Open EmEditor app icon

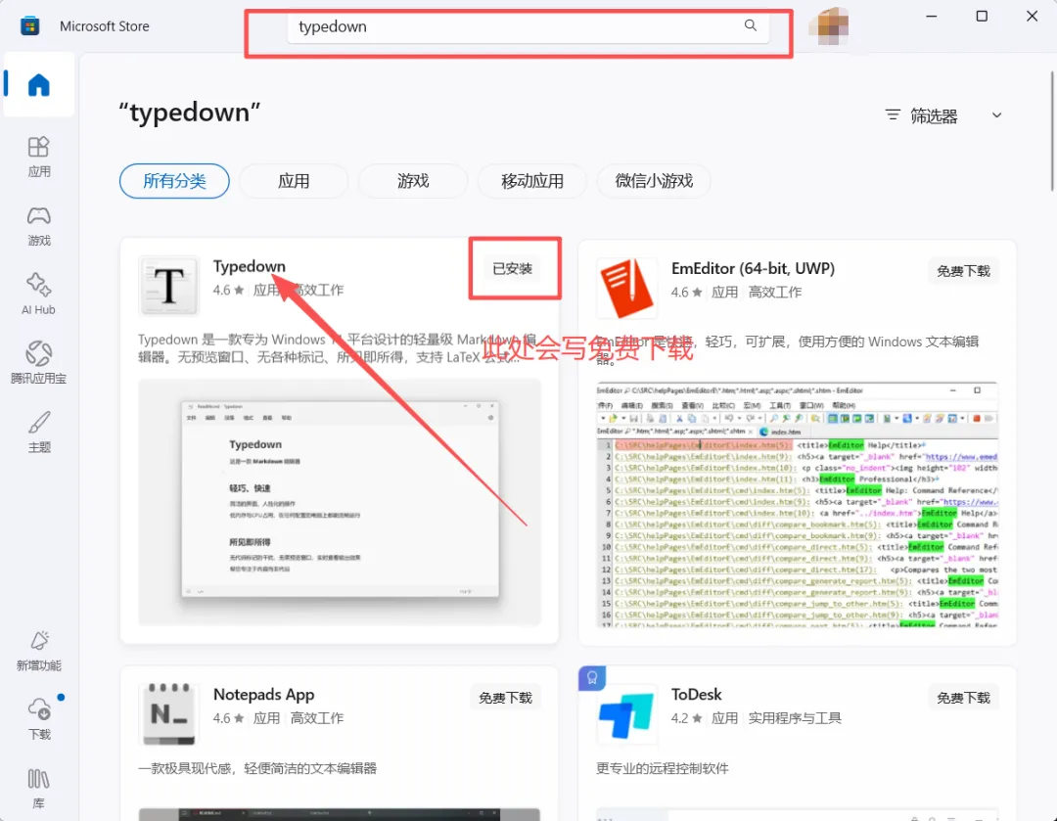tap(627, 288)
